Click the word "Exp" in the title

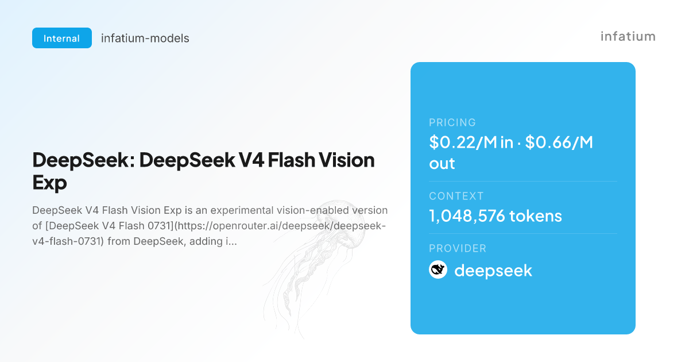pyautogui.click(x=50, y=183)
